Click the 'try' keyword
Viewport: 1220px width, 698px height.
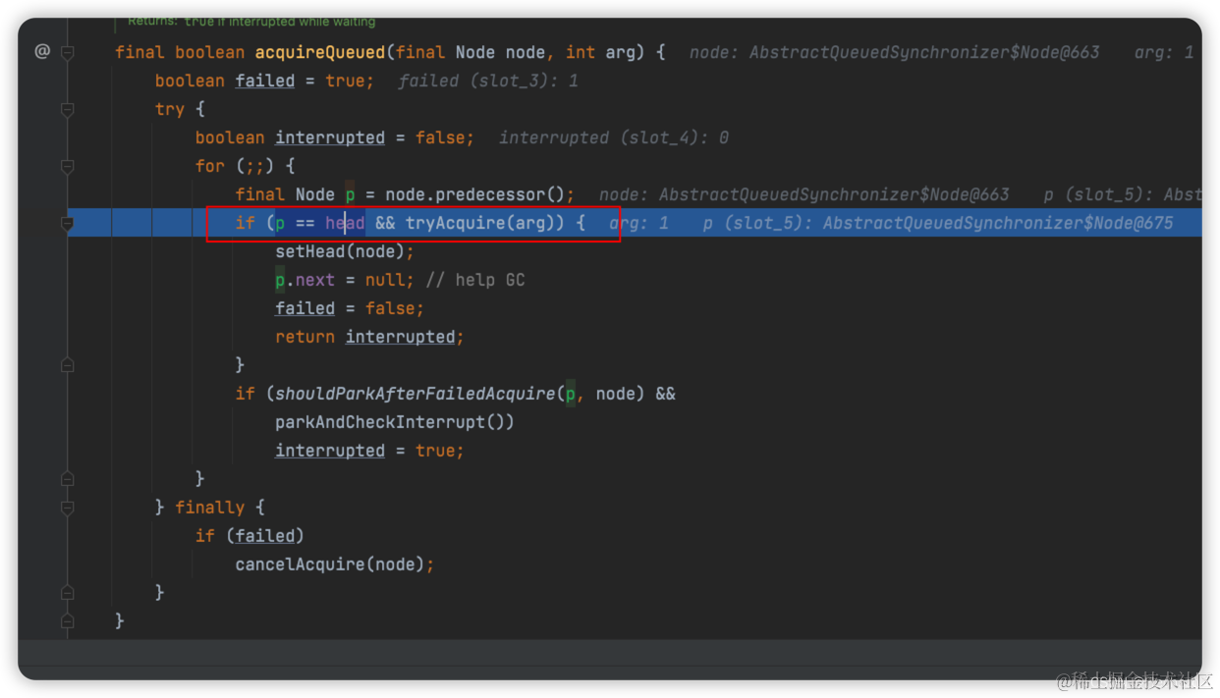(x=170, y=109)
